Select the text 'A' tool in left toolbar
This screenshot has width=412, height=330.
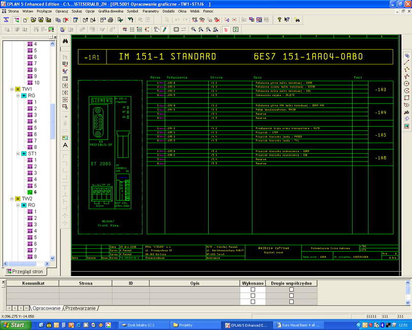(x=65, y=145)
